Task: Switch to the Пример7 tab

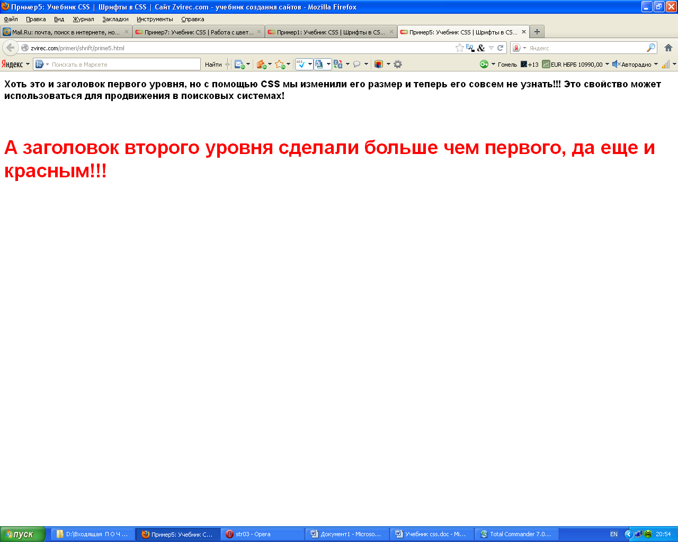Action: tap(198, 32)
